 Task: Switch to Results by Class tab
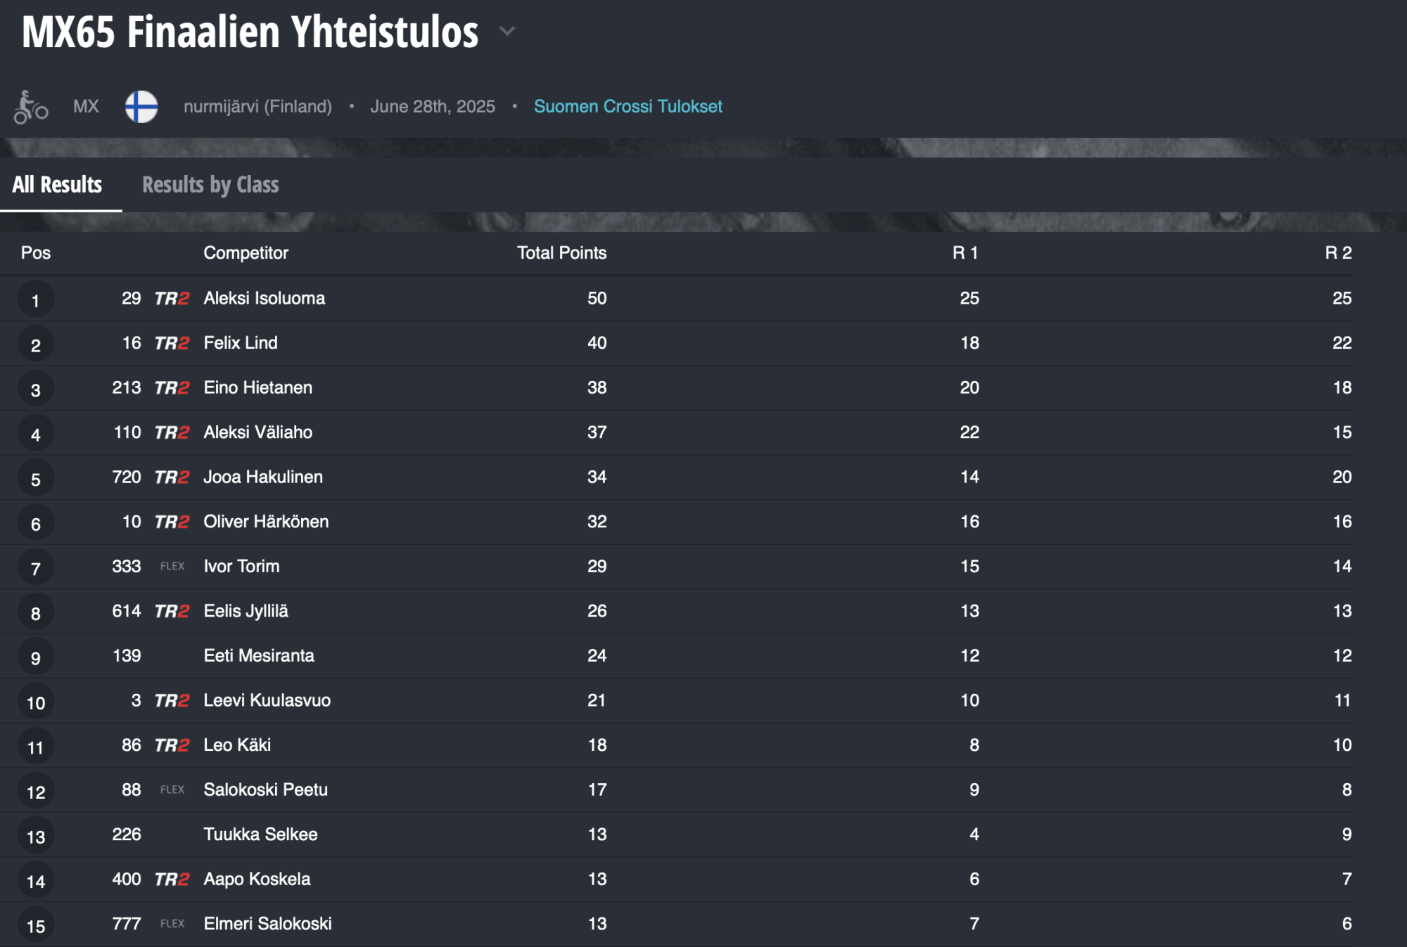click(x=210, y=185)
